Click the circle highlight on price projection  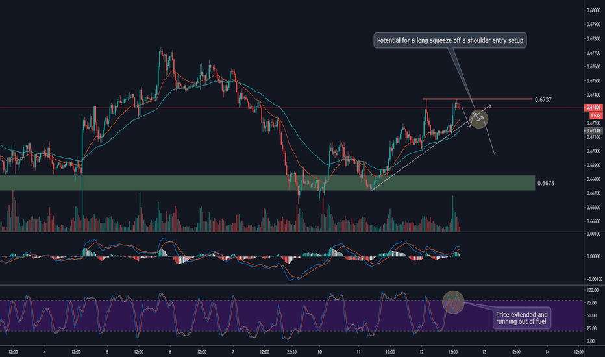[479, 119]
